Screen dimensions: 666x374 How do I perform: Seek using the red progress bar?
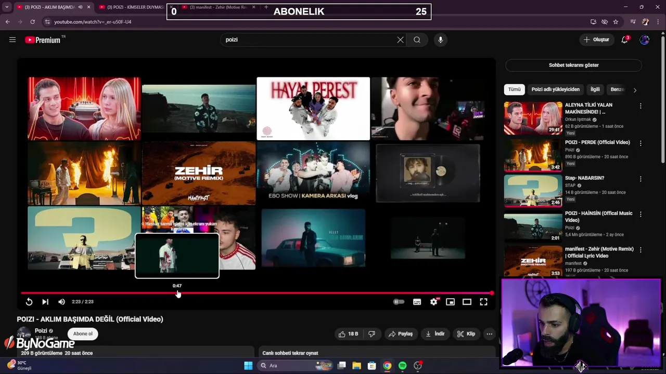256,293
